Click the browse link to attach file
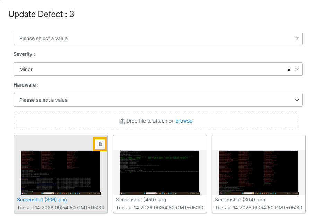The width and height of the screenshot is (316, 216). click(184, 121)
